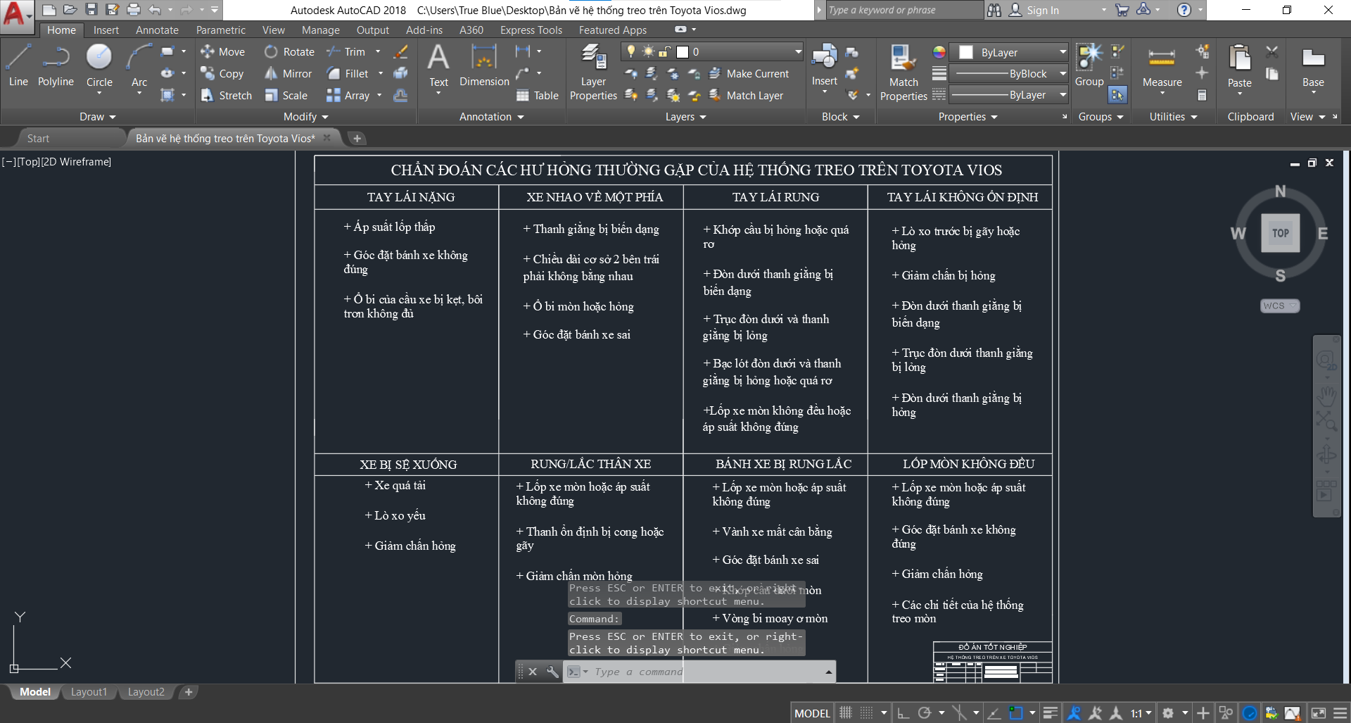Image resolution: width=1351 pixels, height=723 pixels.
Task: Click Match Layer button
Action: (746, 95)
